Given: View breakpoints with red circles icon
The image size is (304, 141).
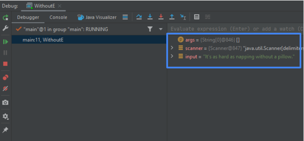Looking at the screenshot, I should click(x=5, y=78).
